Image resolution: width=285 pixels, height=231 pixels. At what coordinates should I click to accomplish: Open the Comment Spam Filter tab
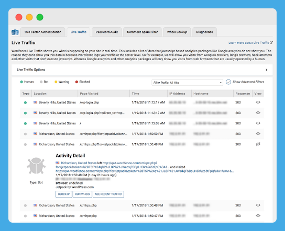[142, 32]
